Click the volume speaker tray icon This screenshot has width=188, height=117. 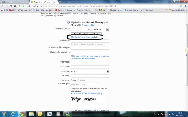173,114
